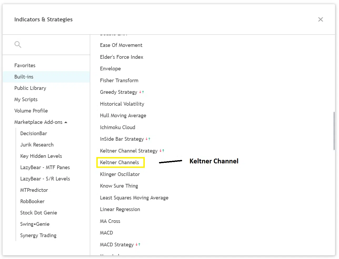Open My Scripts section

click(x=26, y=99)
